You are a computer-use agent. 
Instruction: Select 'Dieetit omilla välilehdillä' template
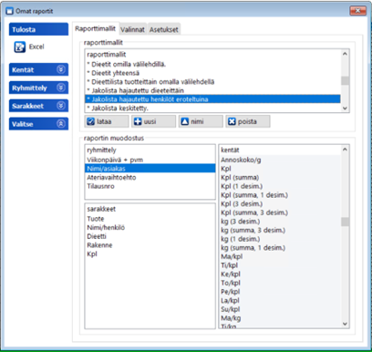coord(212,64)
